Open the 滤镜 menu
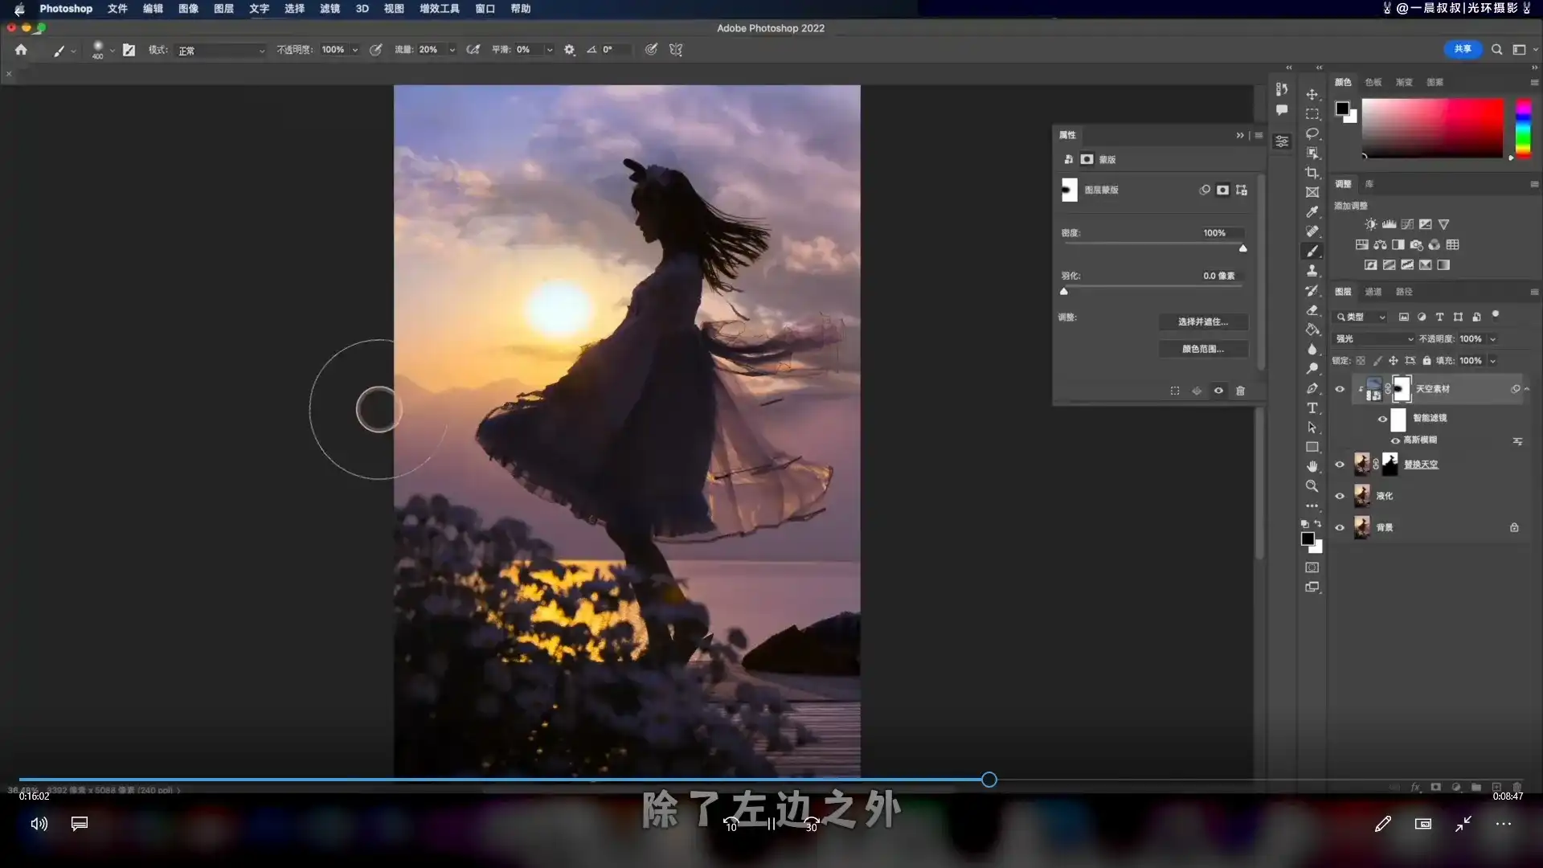 click(x=329, y=9)
